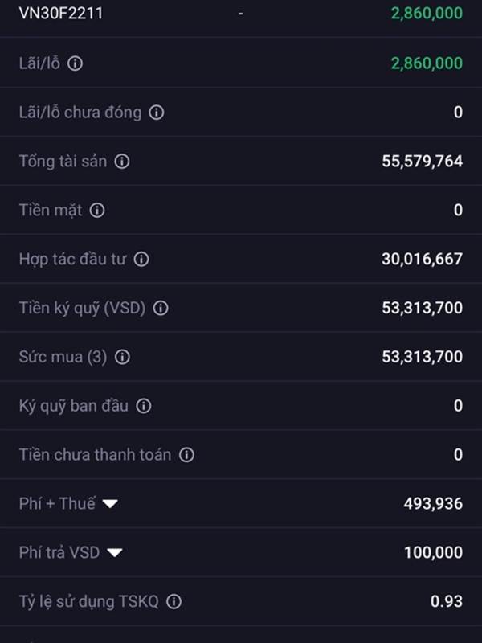Tap info icon next to Sức mua (3)
Viewport: 482px width, 643px height.
(x=122, y=357)
